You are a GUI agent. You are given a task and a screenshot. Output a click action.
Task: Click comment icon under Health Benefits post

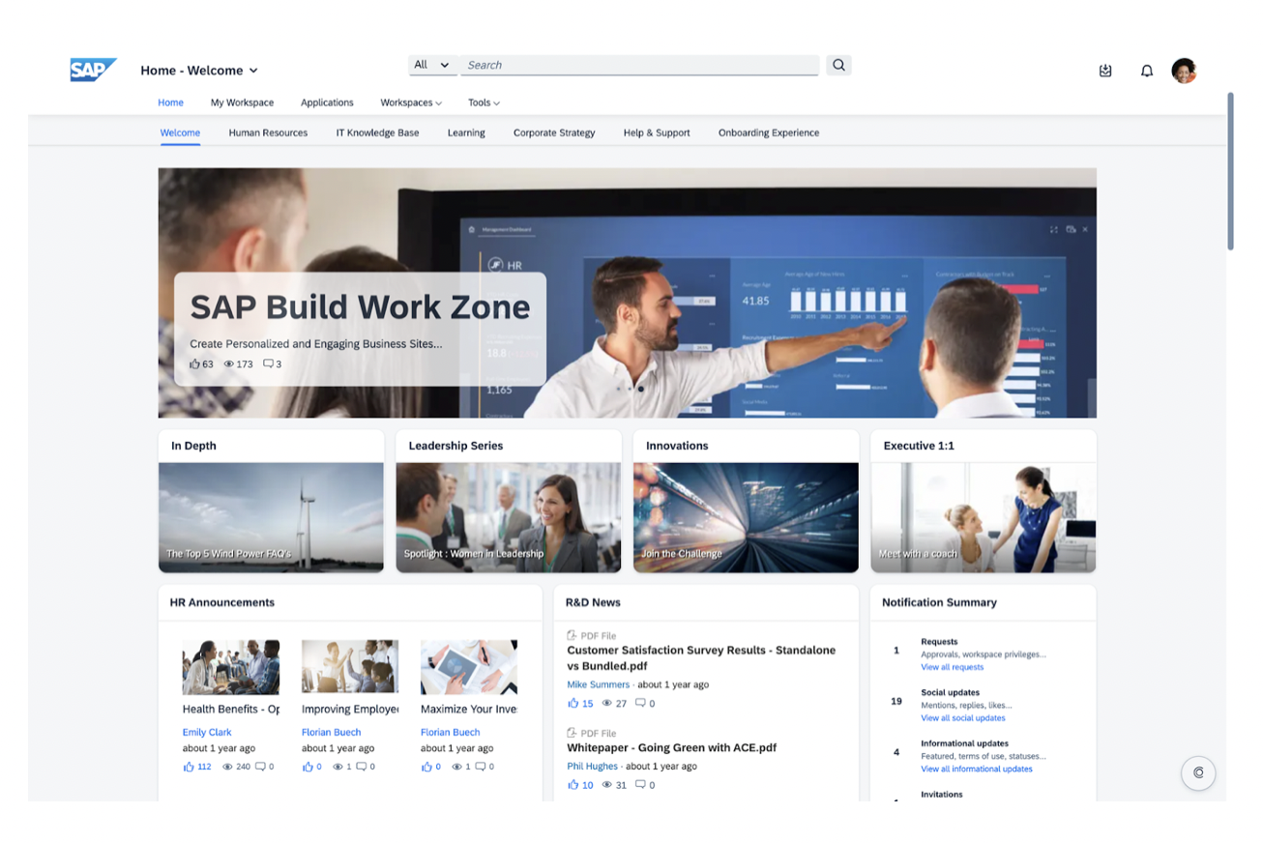coord(260,767)
